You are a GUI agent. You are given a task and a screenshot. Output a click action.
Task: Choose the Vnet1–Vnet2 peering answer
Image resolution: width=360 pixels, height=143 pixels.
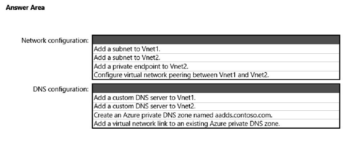pyautogui.click(x=216, y=75)
